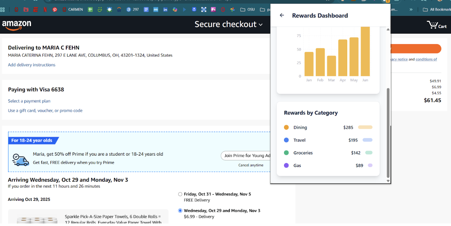Open the Apps grid in bookmarks bar
The height and width of the screenshot is (226, 451).
pyautogui.click(x=3, y=9)
